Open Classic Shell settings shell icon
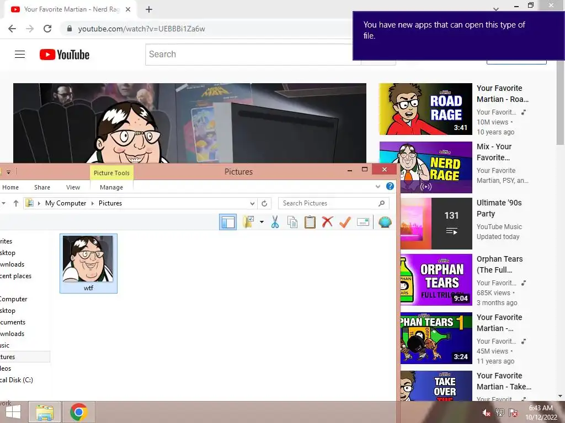The image size is (565, 423). (x=385, y=222)
